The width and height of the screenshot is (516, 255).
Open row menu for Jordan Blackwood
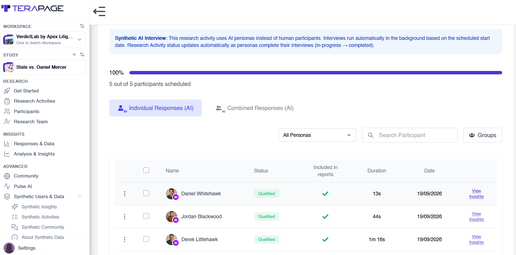125,217
